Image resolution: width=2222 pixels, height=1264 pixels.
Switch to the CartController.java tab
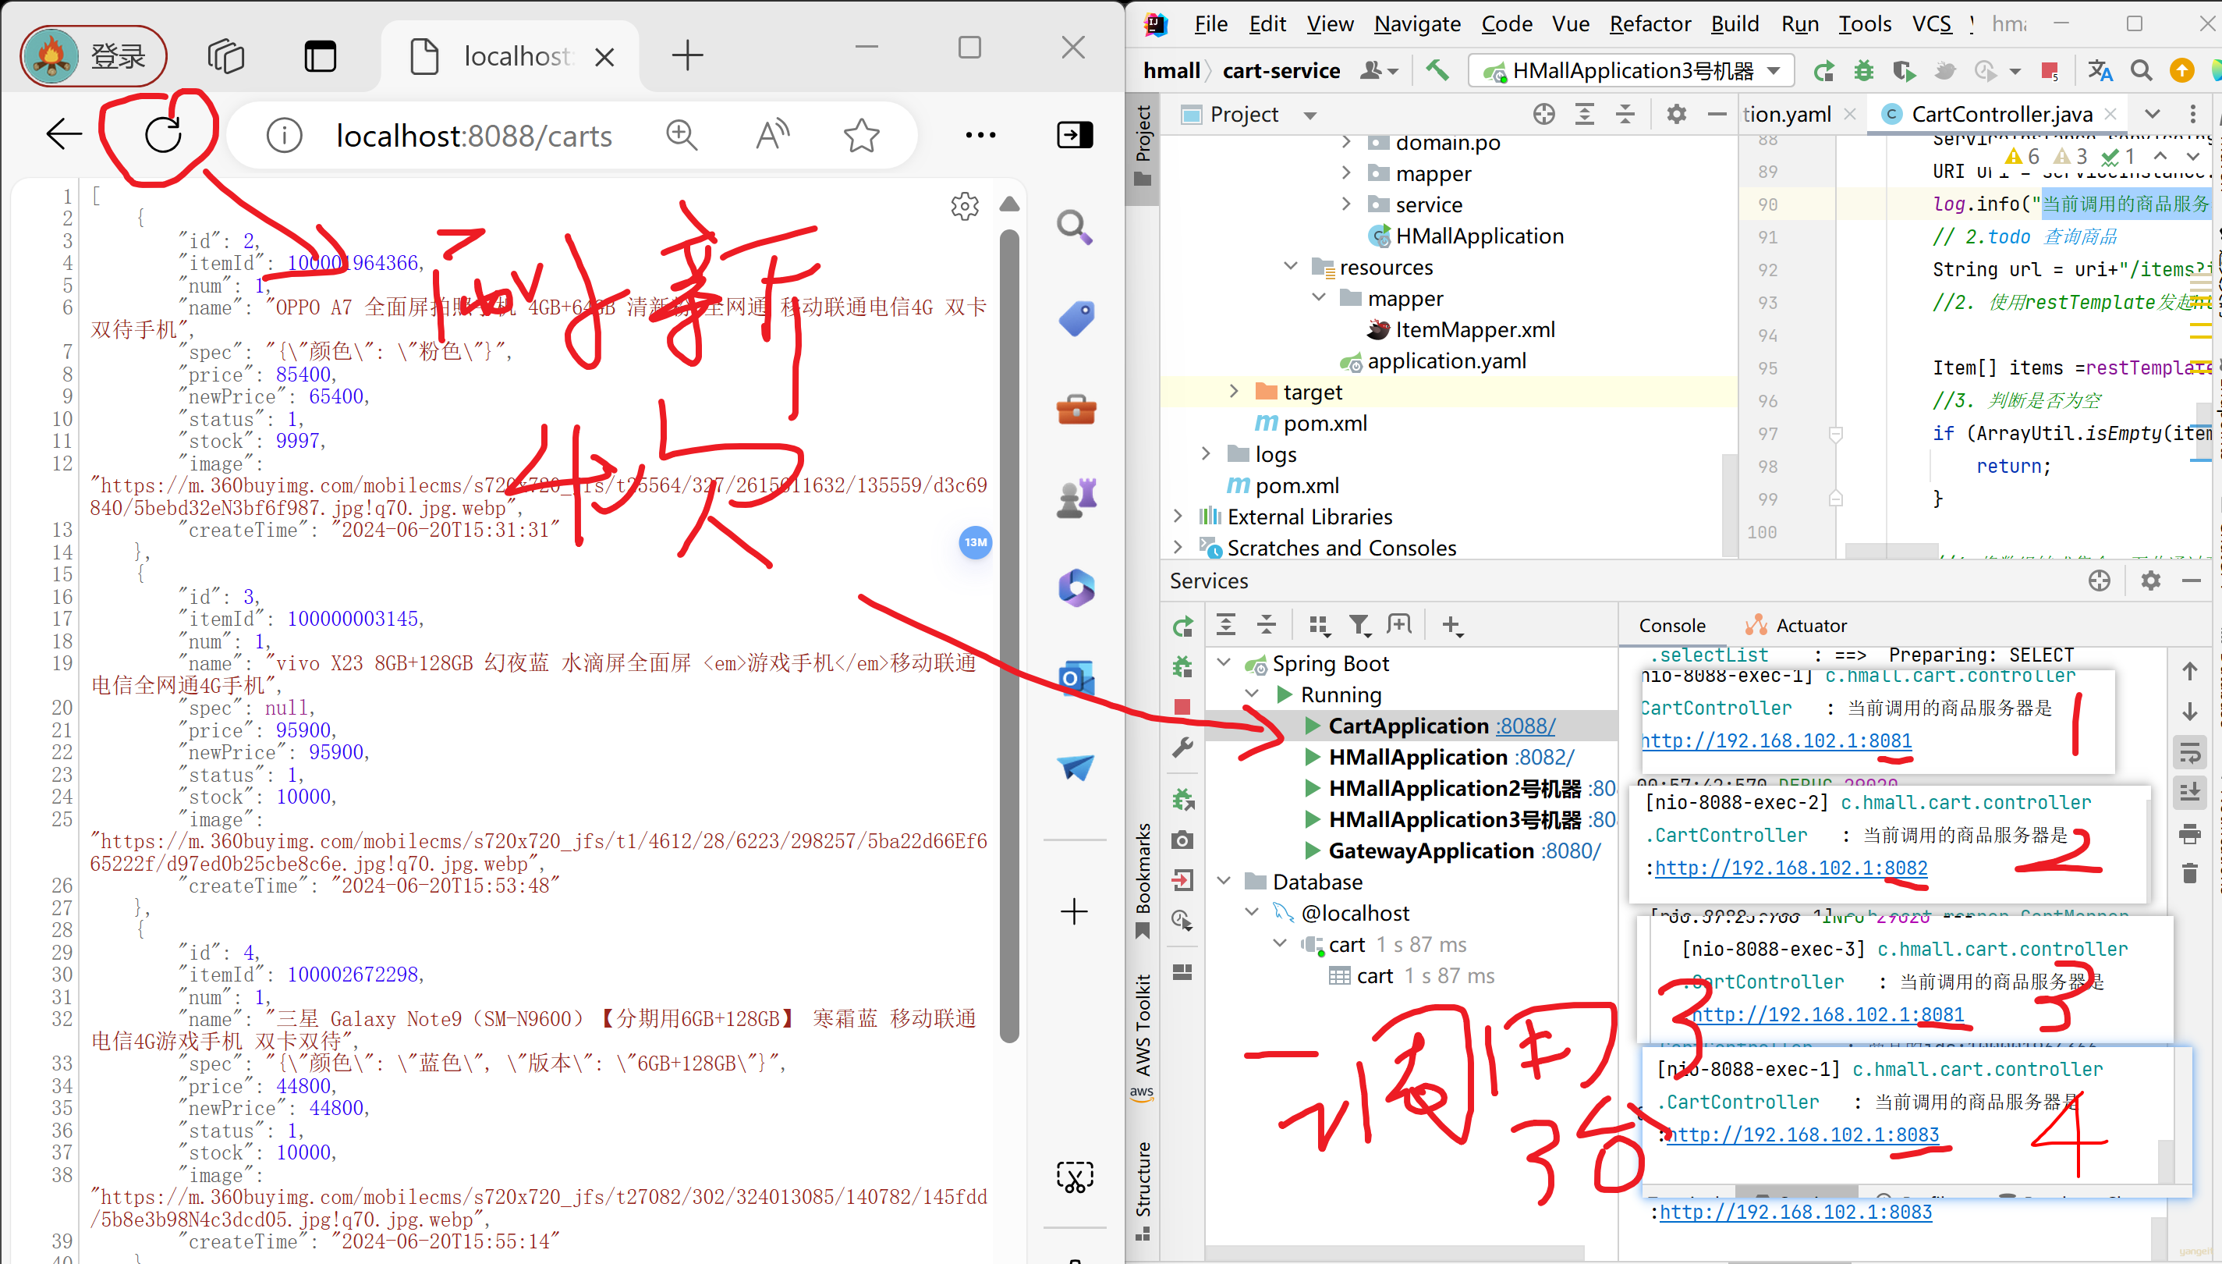2000,114
